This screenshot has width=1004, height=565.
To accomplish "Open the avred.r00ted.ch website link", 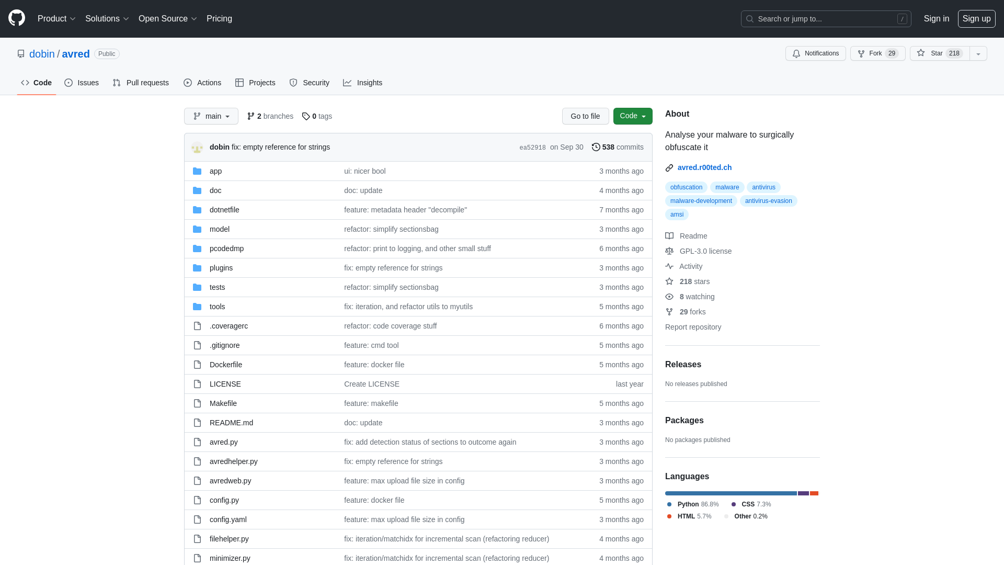I will coord(704,168).
